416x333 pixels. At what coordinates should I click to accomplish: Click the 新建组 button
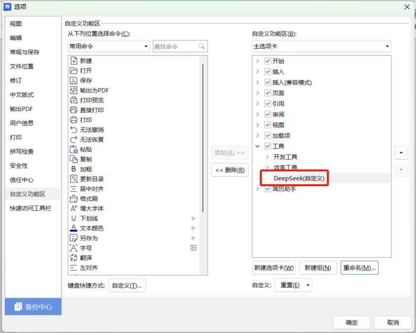[318, 268]
